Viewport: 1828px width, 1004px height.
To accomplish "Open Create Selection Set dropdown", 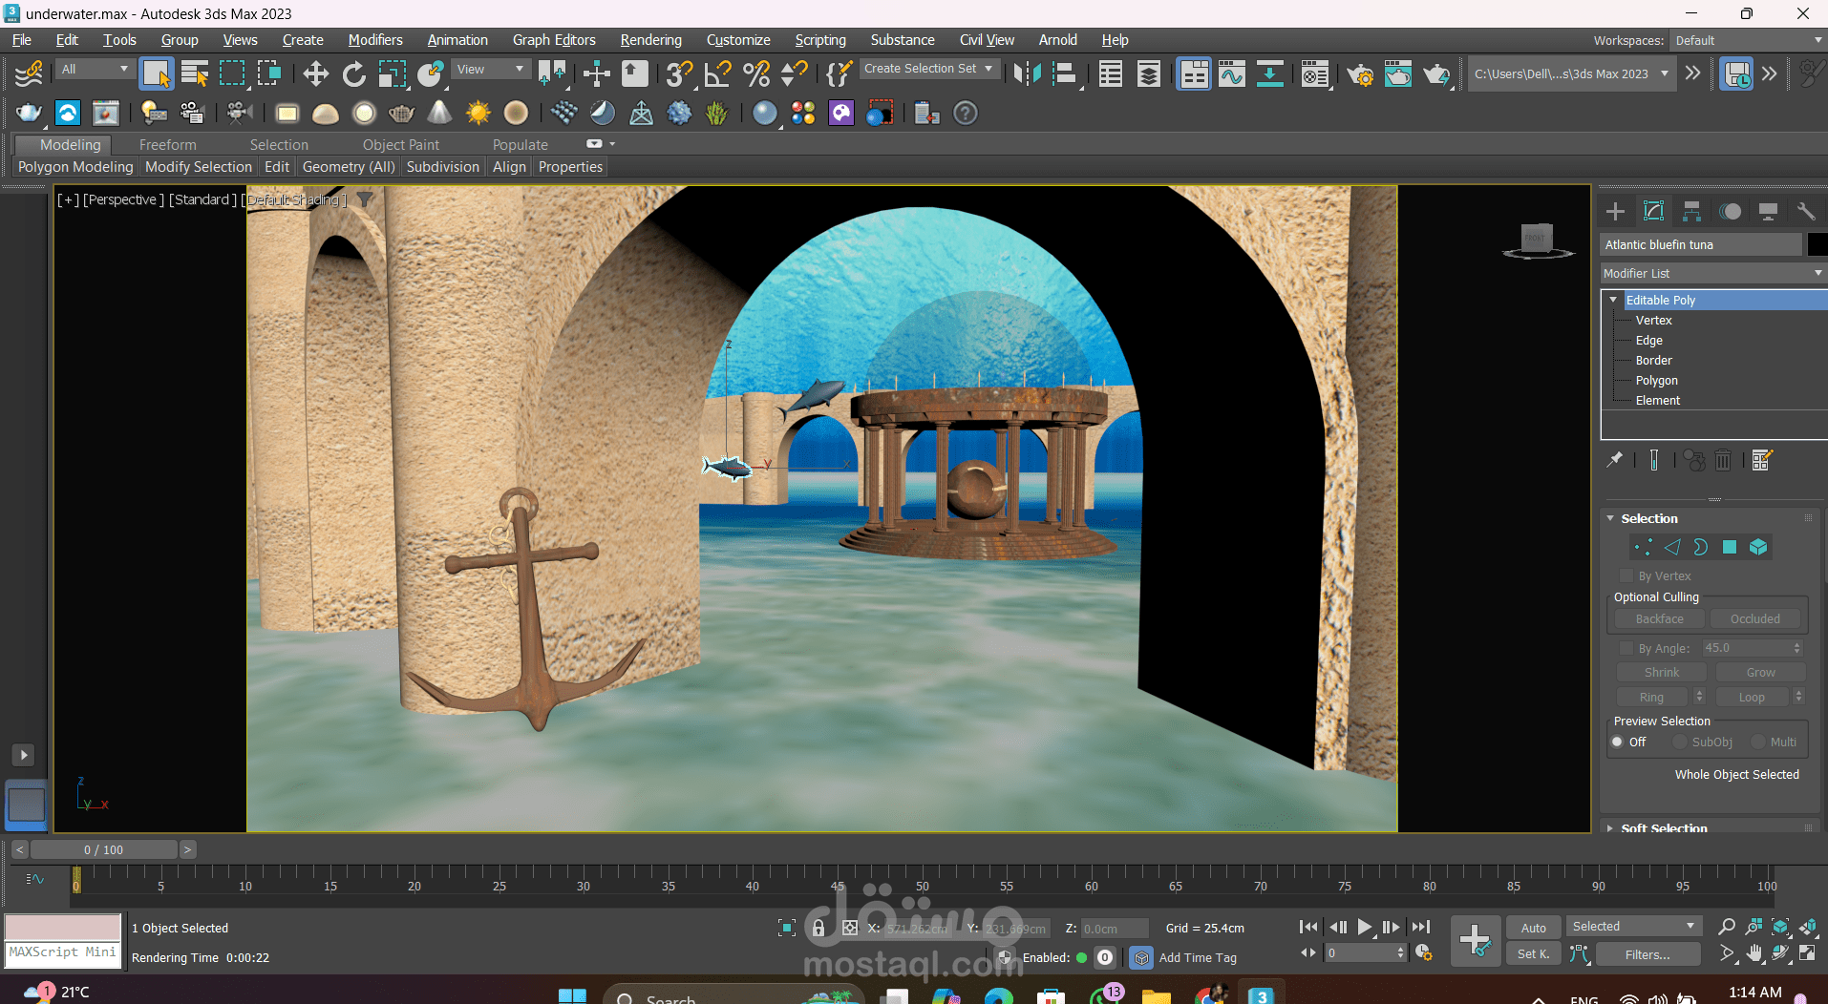I will coord(928,69).
